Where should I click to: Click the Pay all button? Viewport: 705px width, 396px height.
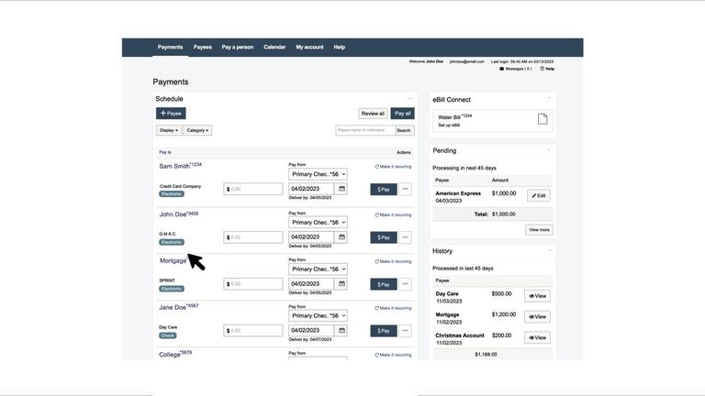(402, 114)
